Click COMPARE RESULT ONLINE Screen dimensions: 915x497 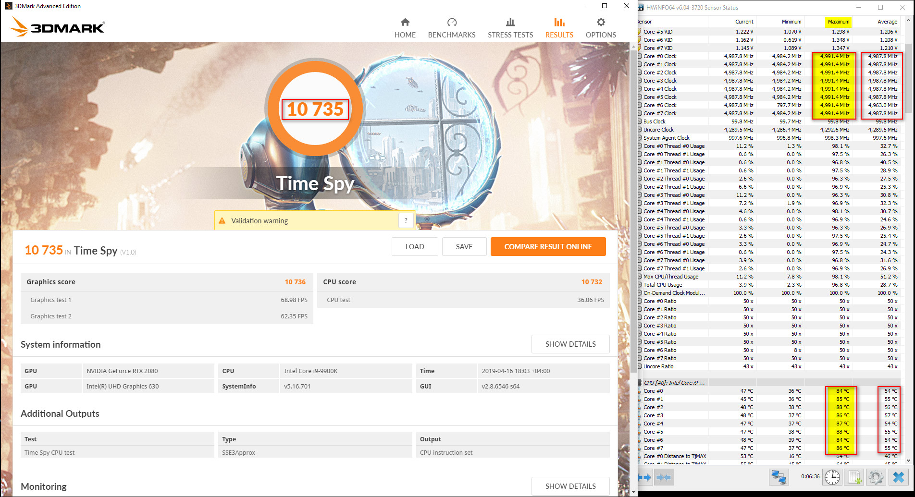click(548, 247)
